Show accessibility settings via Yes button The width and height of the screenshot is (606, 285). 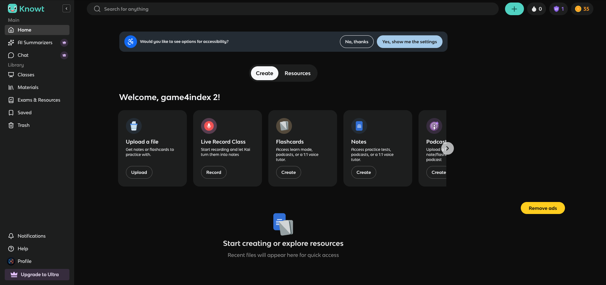point(409,41)
